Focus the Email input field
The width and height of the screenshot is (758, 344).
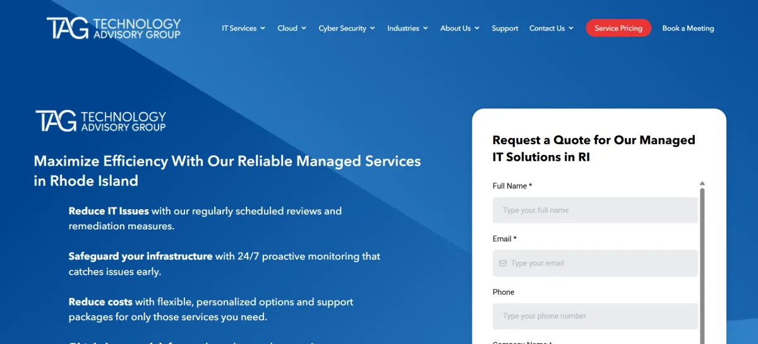coord(595,263)
